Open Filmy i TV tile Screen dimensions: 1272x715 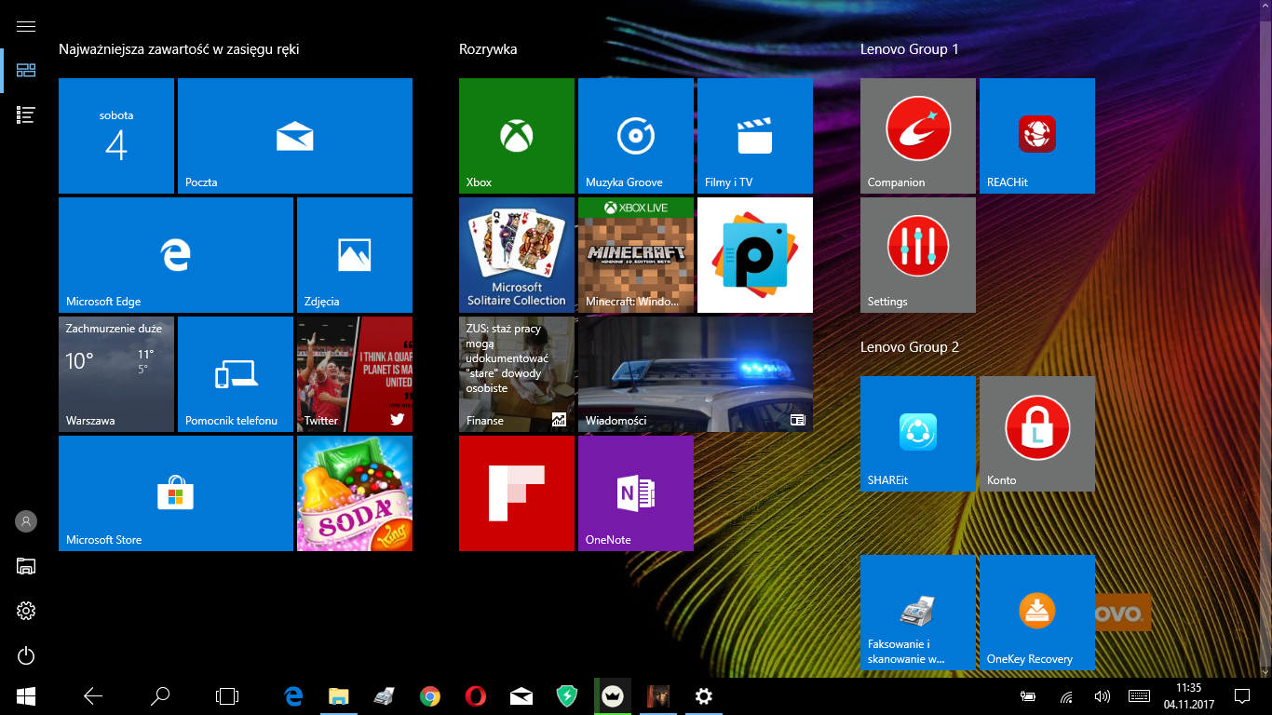coord(754,136)
